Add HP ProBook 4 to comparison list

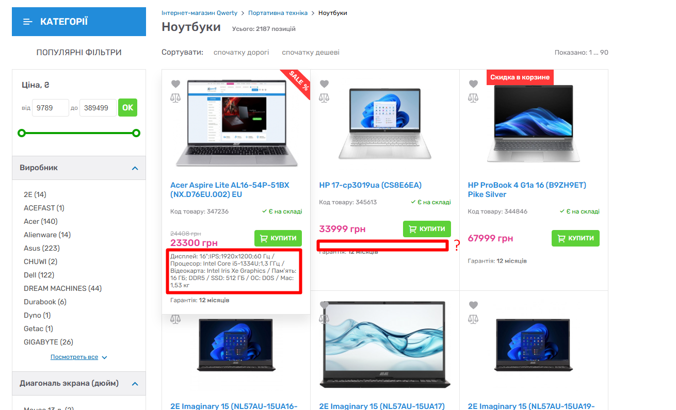pyautogui.click(x=473, y=97)
